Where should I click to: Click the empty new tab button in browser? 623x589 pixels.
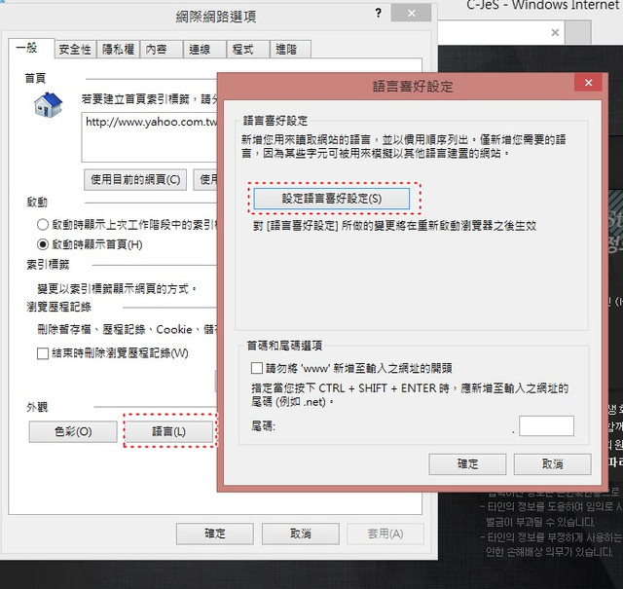[578, 32]
